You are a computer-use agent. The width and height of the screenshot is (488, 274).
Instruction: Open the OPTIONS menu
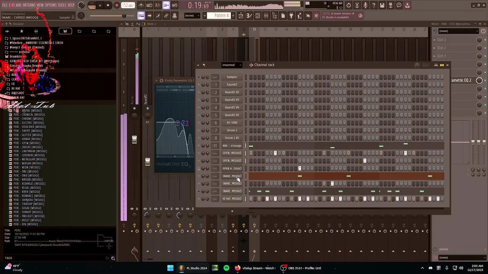pos(51,5)
